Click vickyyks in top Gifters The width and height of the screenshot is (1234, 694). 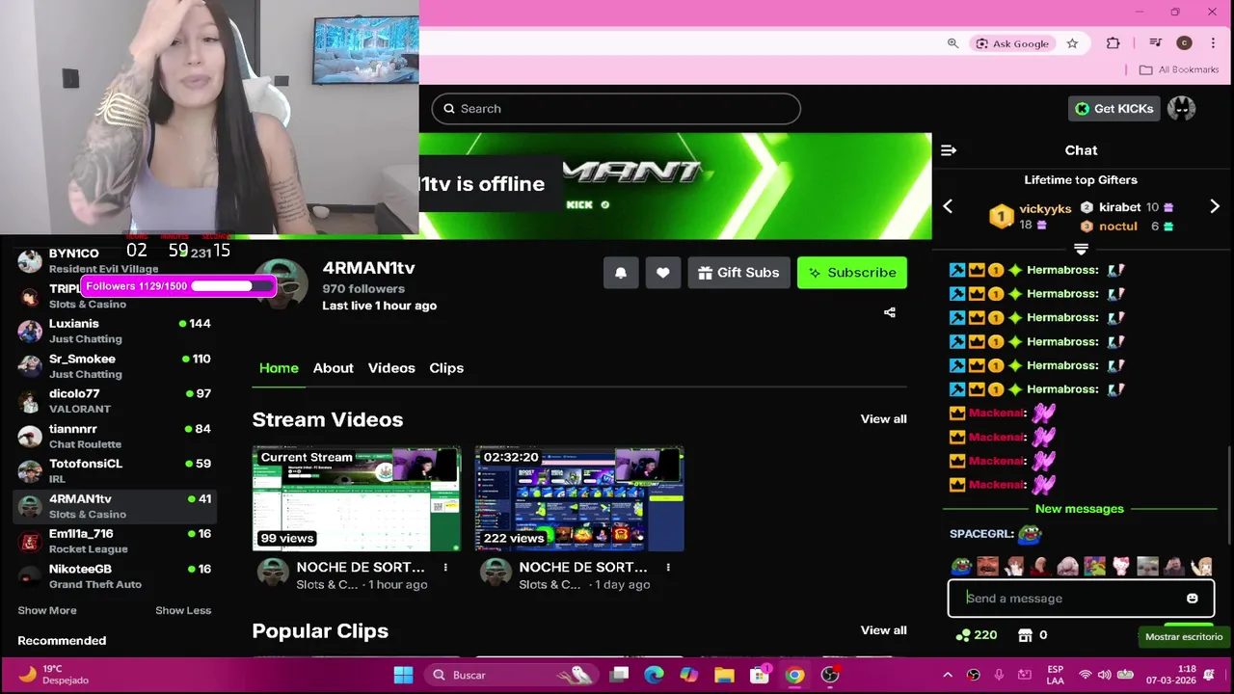(1045, 208)
